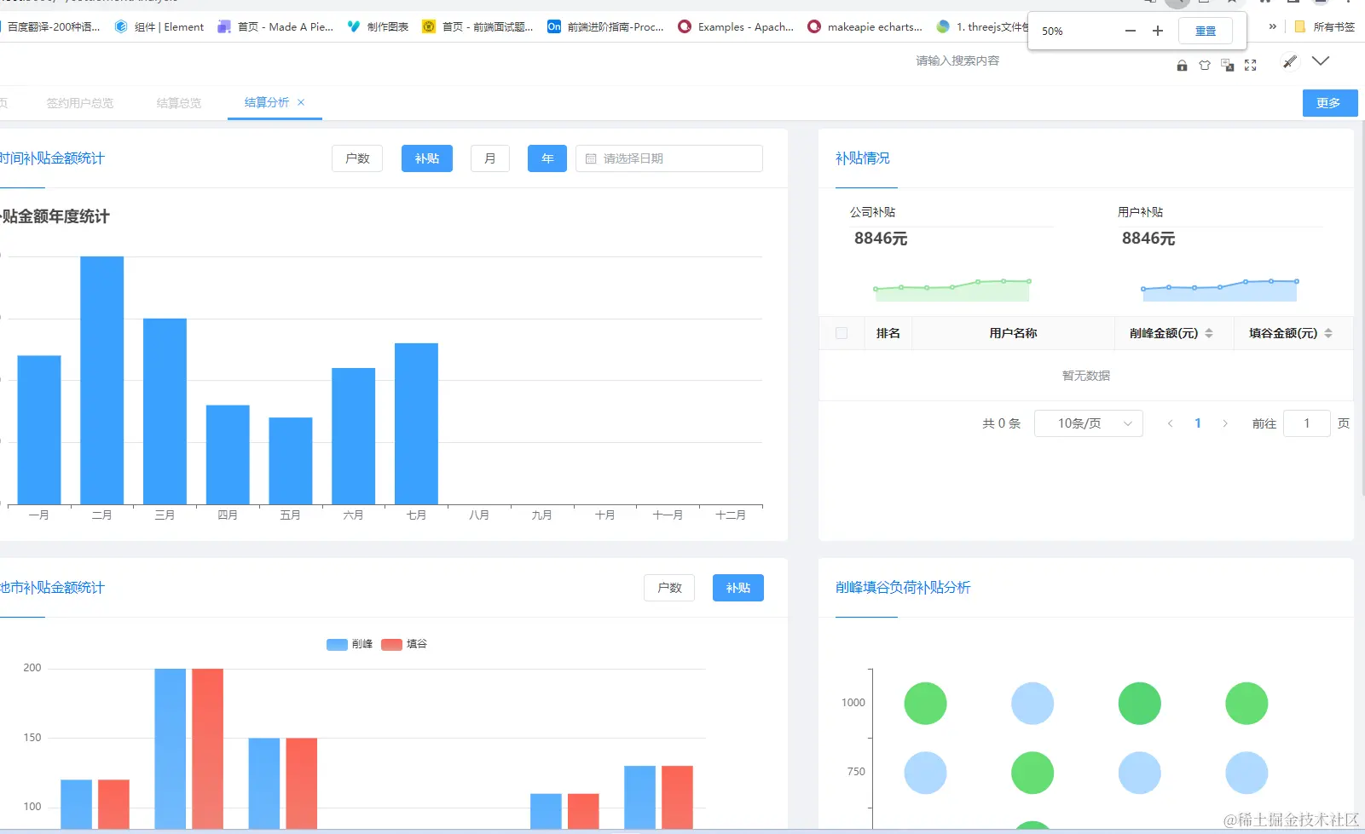1365x834 pixels.
Task: Select page number 1
Action: (1198, 423)
